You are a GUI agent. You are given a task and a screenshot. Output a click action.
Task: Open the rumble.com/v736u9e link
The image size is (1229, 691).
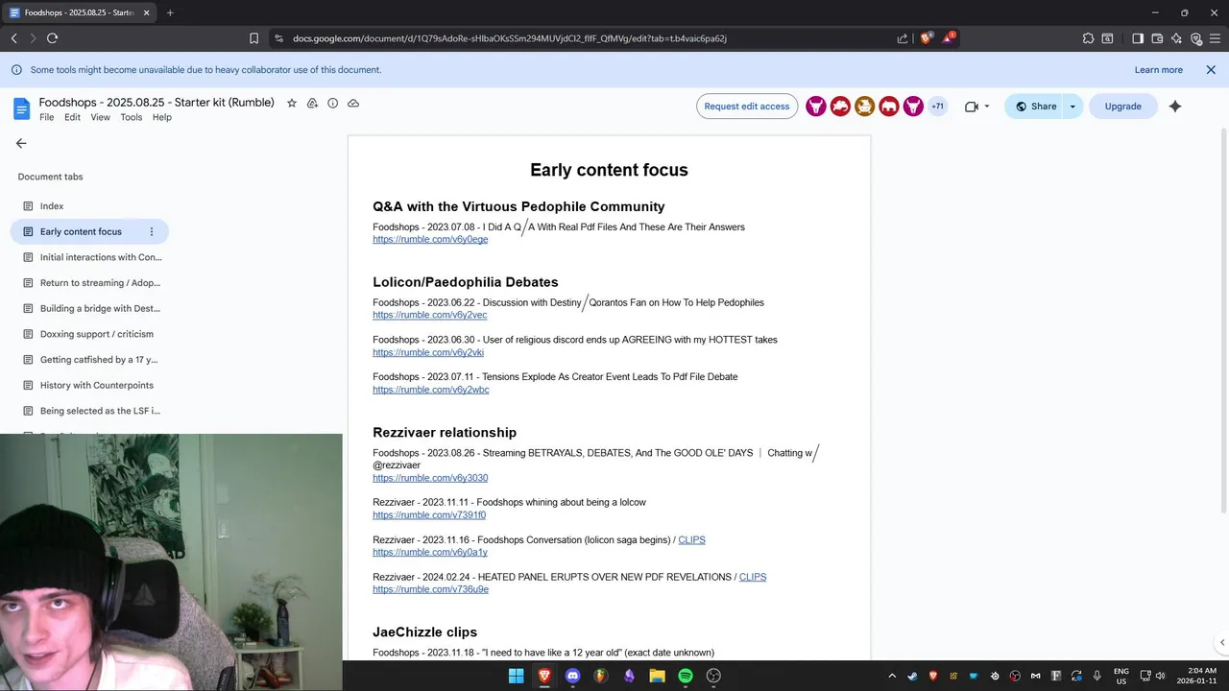click(x=430, y=589)
